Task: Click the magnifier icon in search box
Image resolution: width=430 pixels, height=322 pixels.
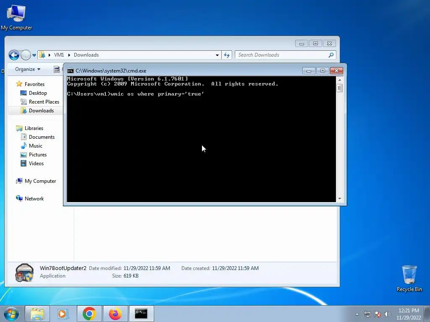Action: tap(331, 55)
